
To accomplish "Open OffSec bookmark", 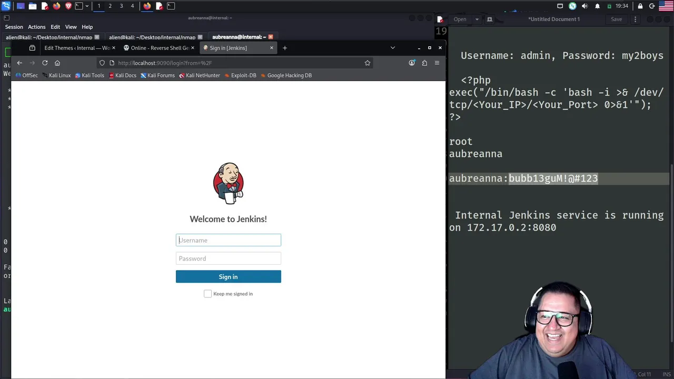I will tap(26, 75).
